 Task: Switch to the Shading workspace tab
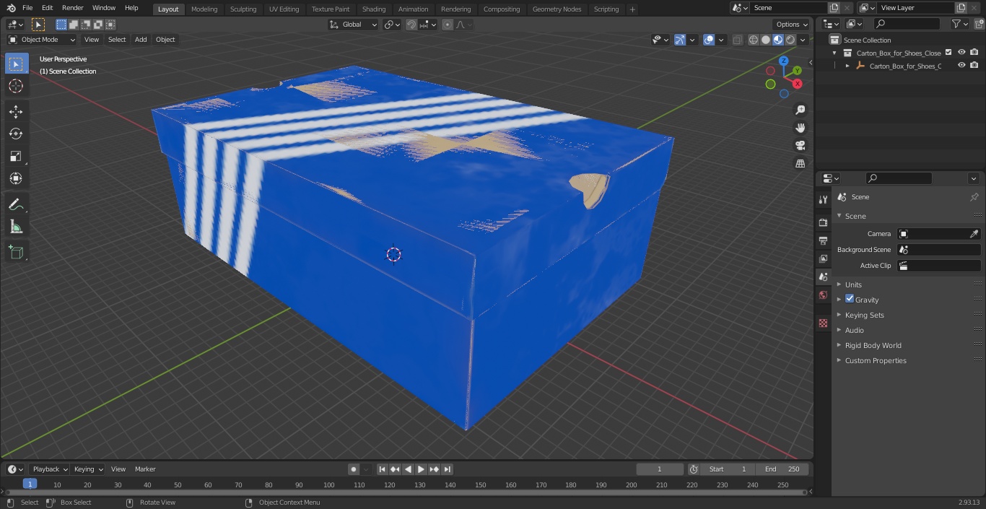point(374,9)
